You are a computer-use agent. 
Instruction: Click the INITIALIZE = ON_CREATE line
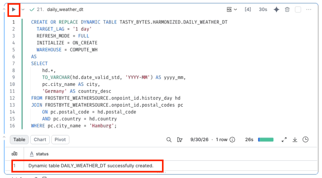click(67, 43)
